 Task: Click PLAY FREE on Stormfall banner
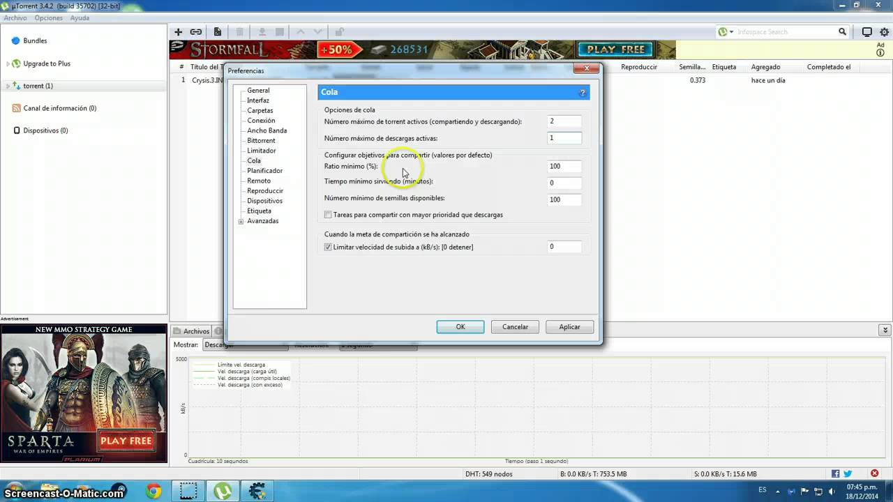[615, 50]
